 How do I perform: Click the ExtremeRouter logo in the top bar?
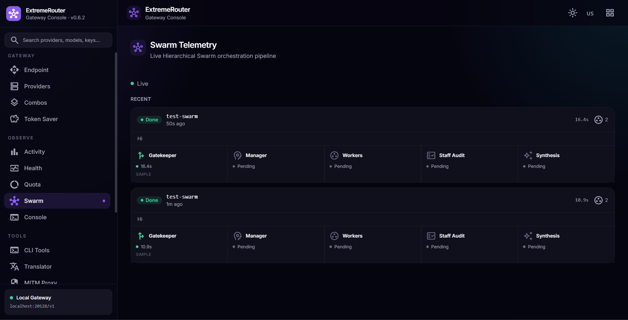134,13
